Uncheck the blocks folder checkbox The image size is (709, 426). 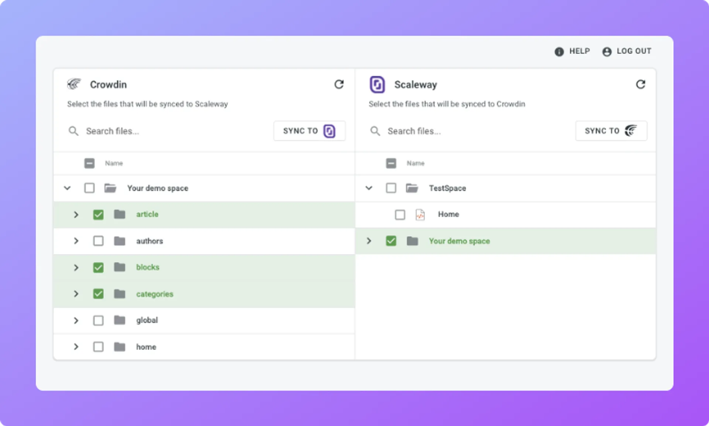[x=98, y=267]
